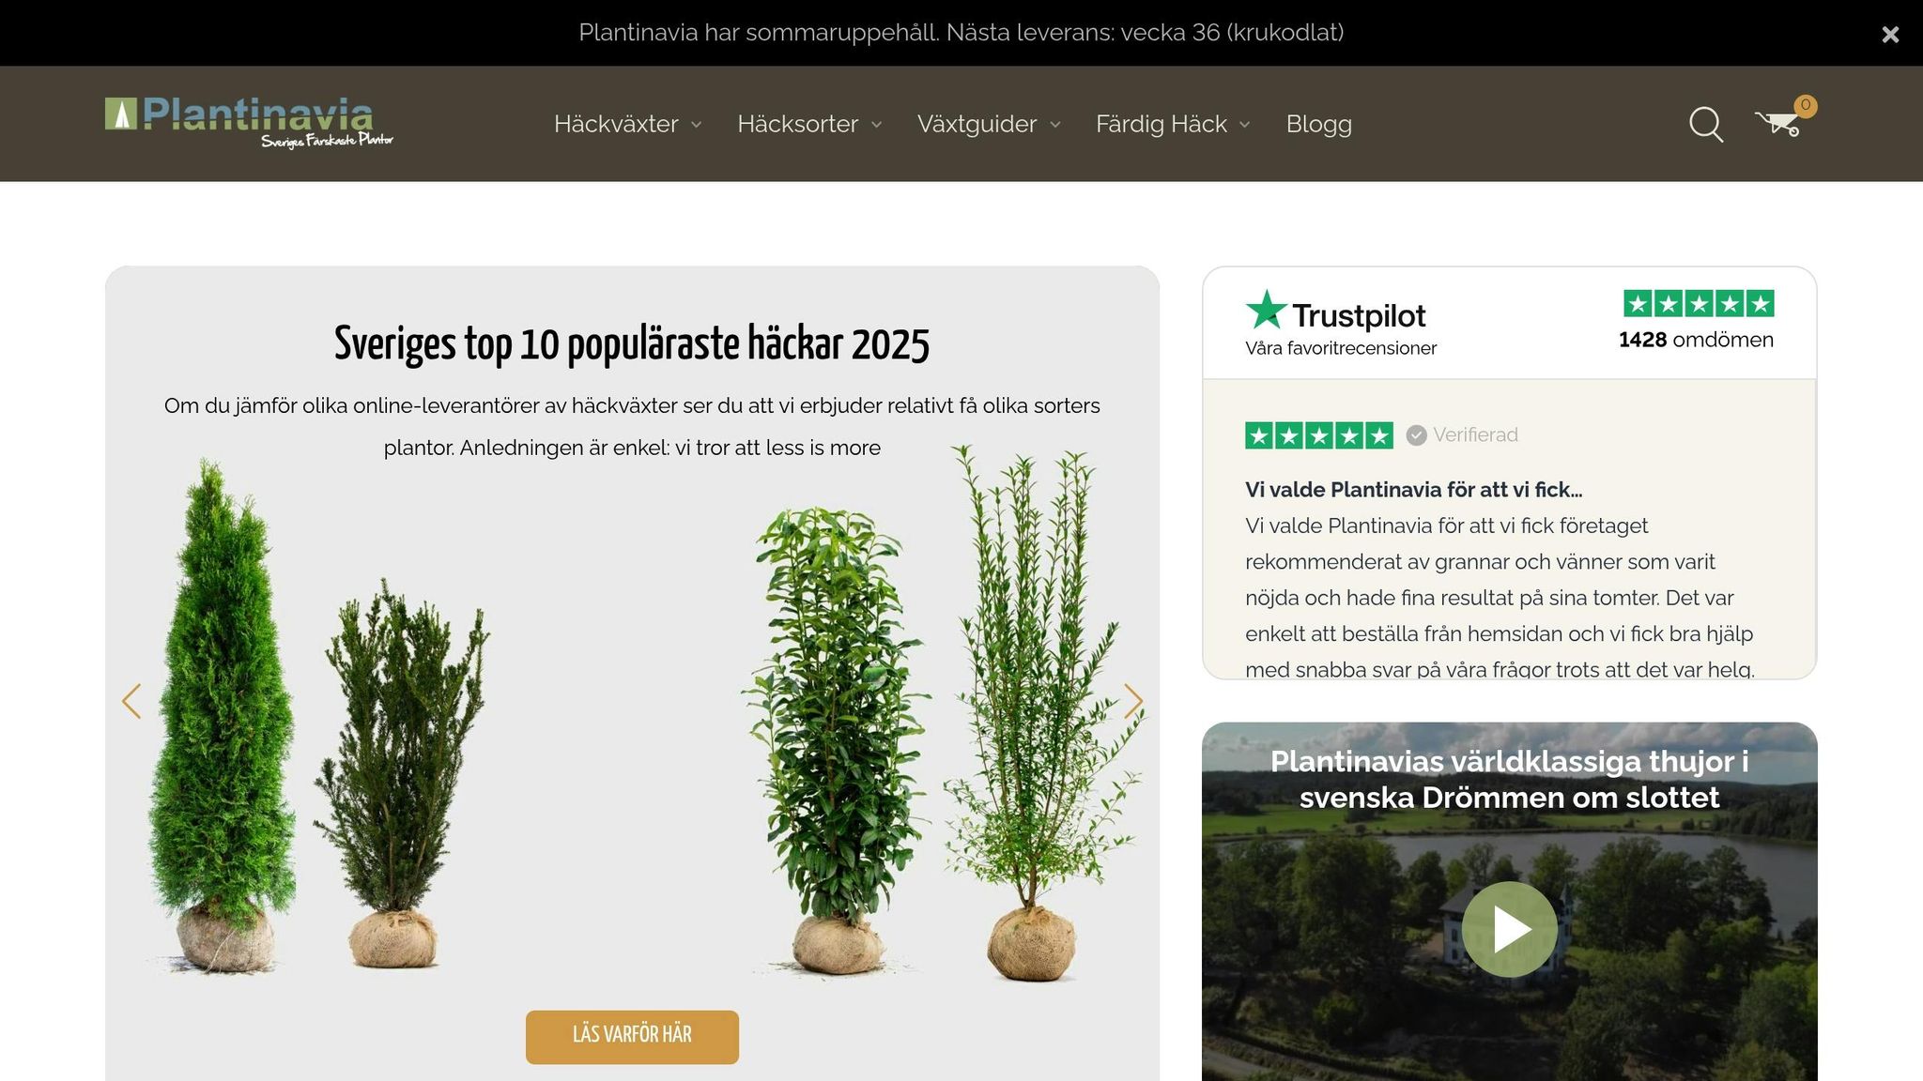The image size is (1923, 1081).
Task: Open the Häcksorter menu
Action: 797,124
